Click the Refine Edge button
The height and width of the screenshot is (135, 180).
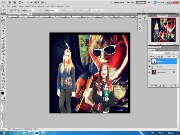[x=97, y=10]
